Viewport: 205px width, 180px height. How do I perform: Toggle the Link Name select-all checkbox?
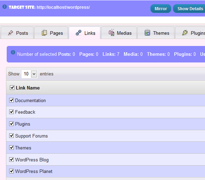(12, 87)
